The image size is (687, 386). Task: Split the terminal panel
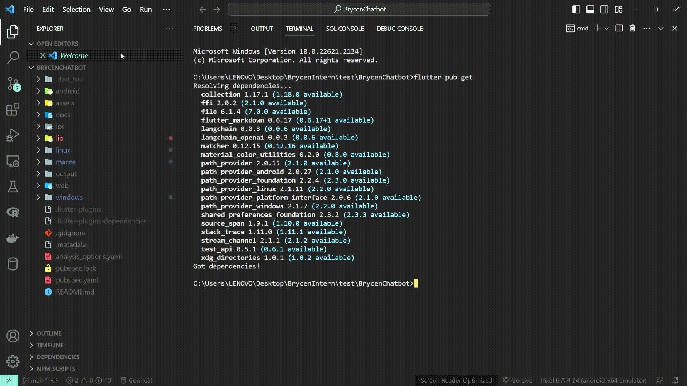(619, 28)
